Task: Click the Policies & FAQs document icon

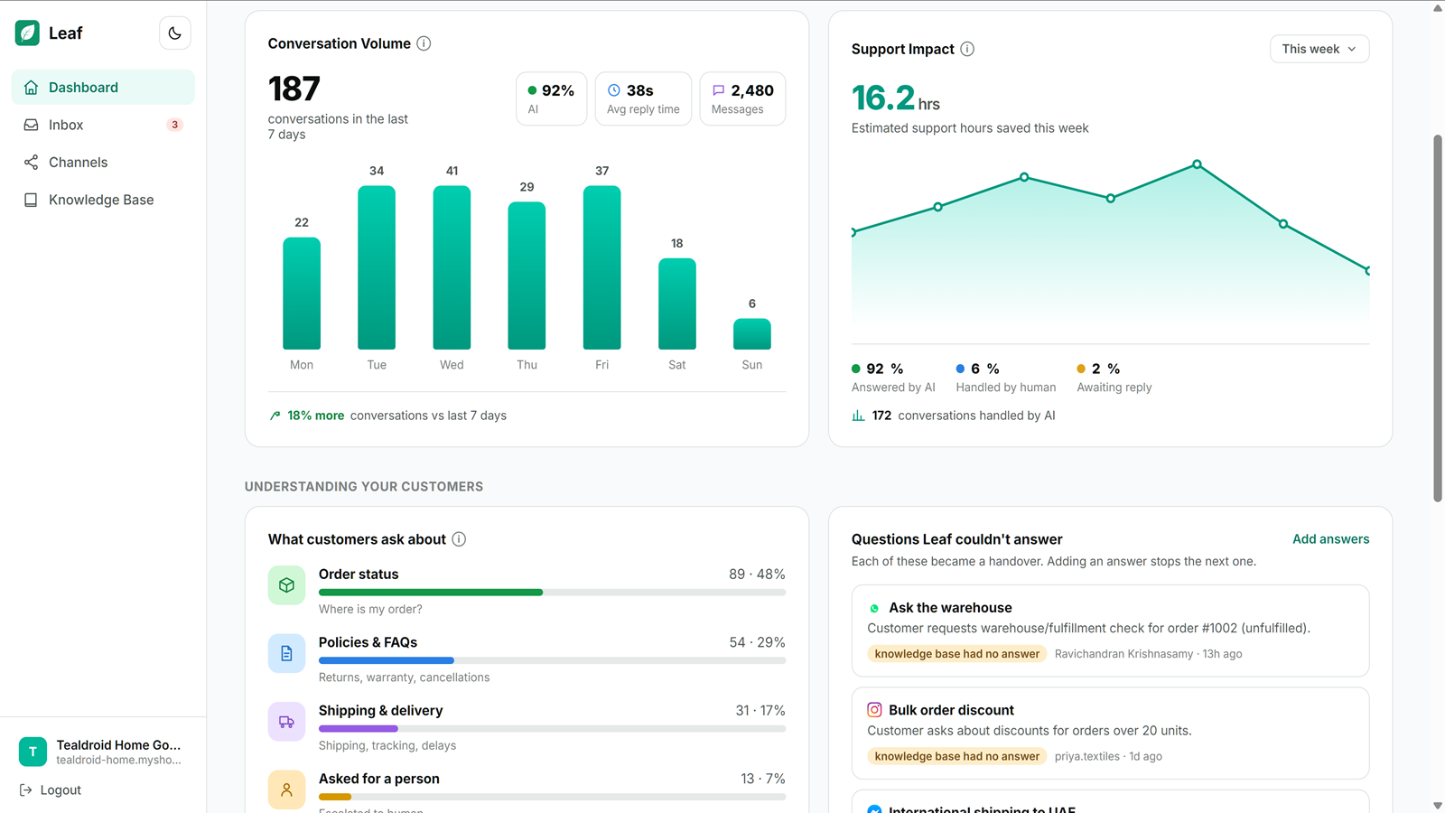Action: click(x=286, y=653)
